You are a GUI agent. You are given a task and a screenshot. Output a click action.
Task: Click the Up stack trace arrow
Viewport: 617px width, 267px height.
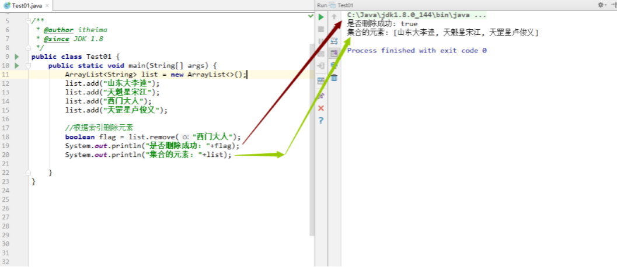[x=334, y=16]
